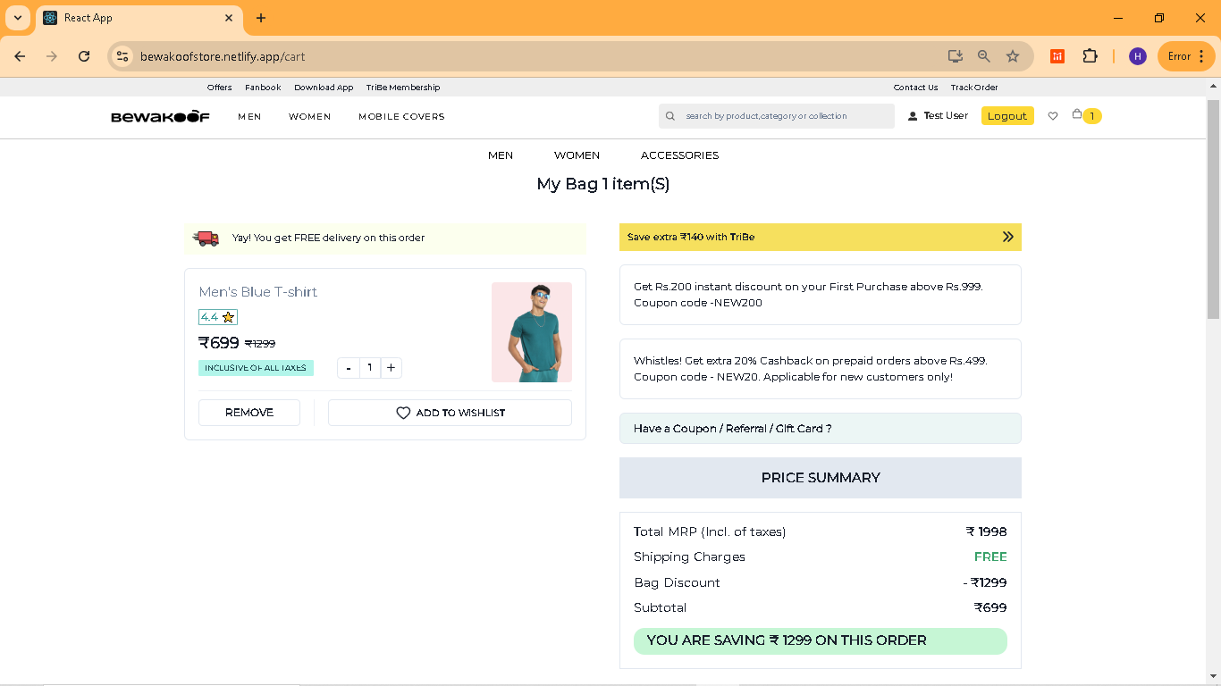Click the install app icon in address bar
Image resolution: width=1221 pixels, height=686 pixels.
click(x=956, y=56)
